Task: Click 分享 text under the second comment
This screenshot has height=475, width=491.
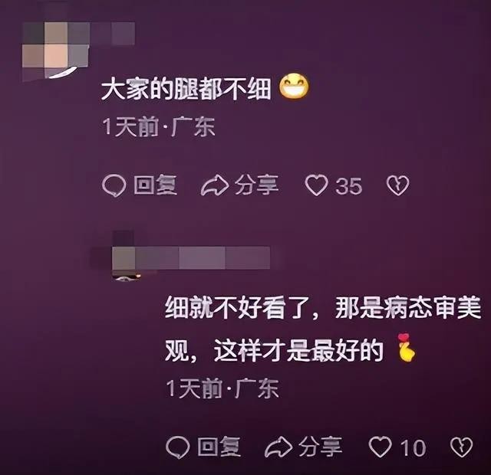Action: tap(321, 447)
